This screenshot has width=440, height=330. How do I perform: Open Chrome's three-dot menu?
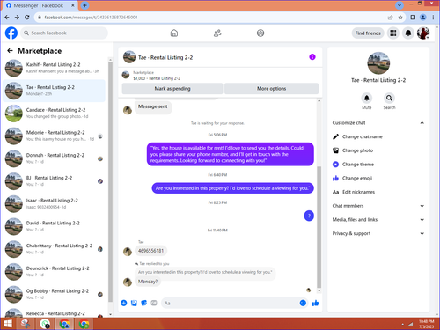point(433,18)
